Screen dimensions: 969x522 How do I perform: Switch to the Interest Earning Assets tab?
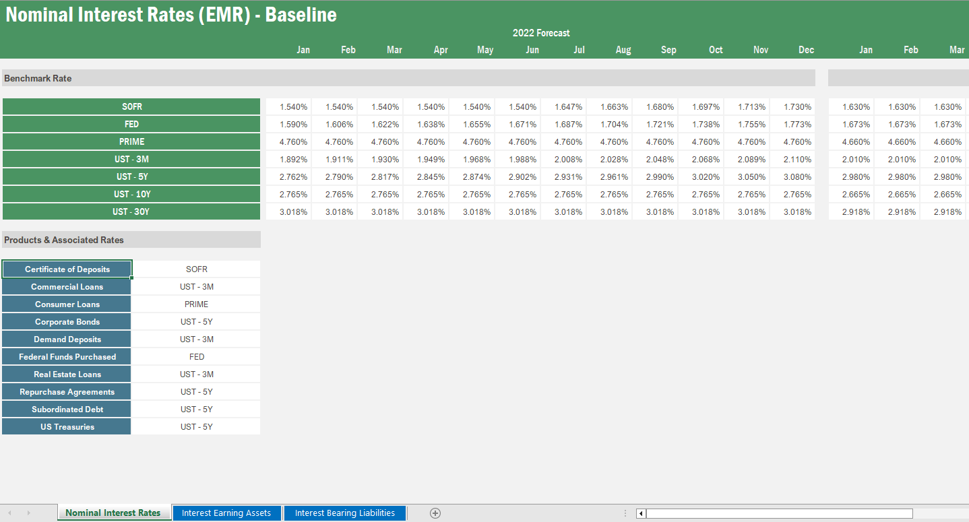pos(226,513)
